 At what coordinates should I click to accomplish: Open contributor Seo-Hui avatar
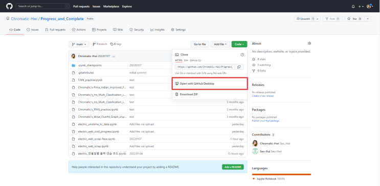pyautogui.click(x=255, y=151)
